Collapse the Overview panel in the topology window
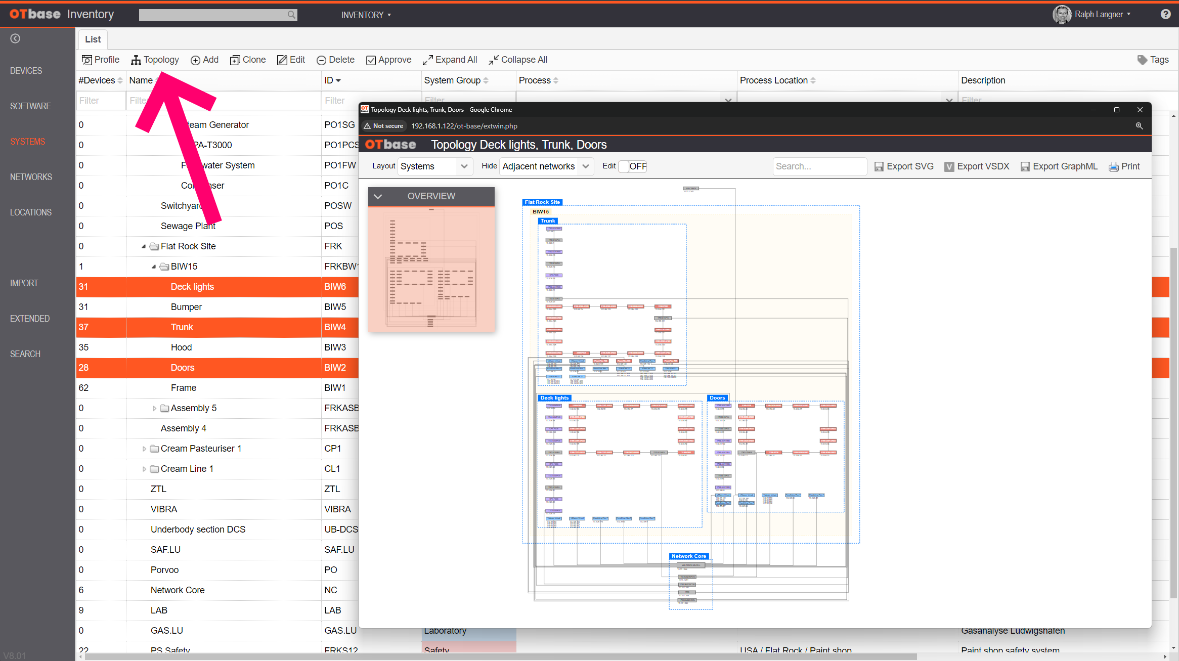Viewport: 1179px width, 661px height. (378, 196)
